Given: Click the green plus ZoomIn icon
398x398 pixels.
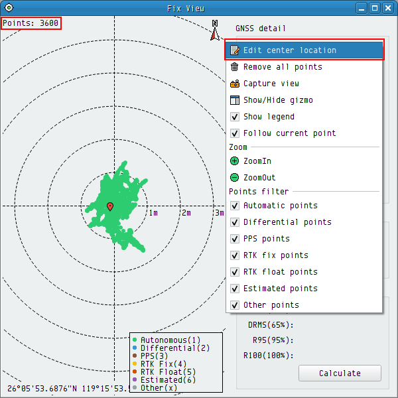Looking at the screenshot, I should pyautogui.click(x=234, y=161).
